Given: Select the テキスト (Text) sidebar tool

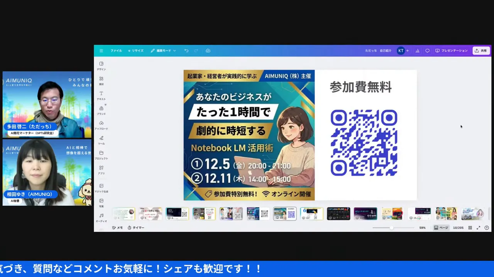Looking at the screenshot, I should [x=101, y=94].
